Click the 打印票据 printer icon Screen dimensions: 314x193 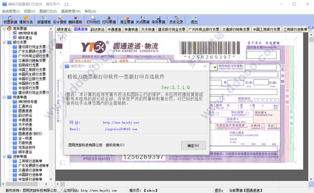click(109, 20)
